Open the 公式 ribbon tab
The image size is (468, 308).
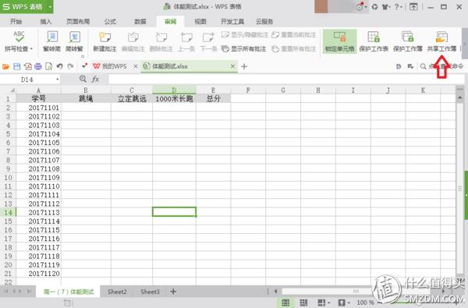pyautogui.click(x=110, y=22)
